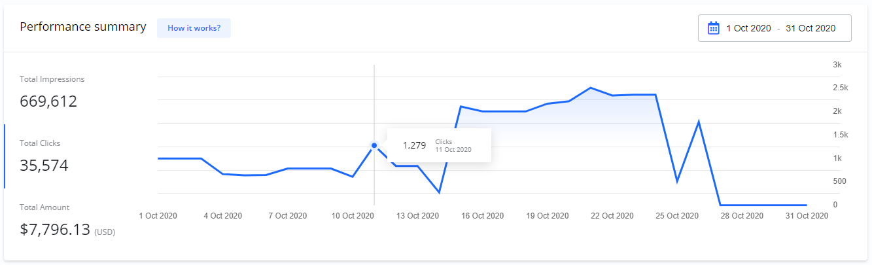Click the "28 Oct 2020" x-axis label

pos(742,216)
